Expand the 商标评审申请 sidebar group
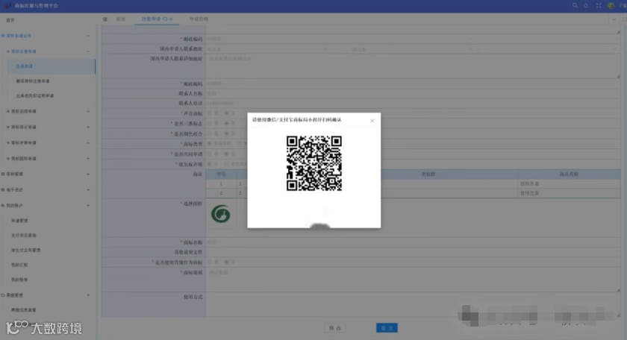627x340 pixels. click(x=47, y=142)
